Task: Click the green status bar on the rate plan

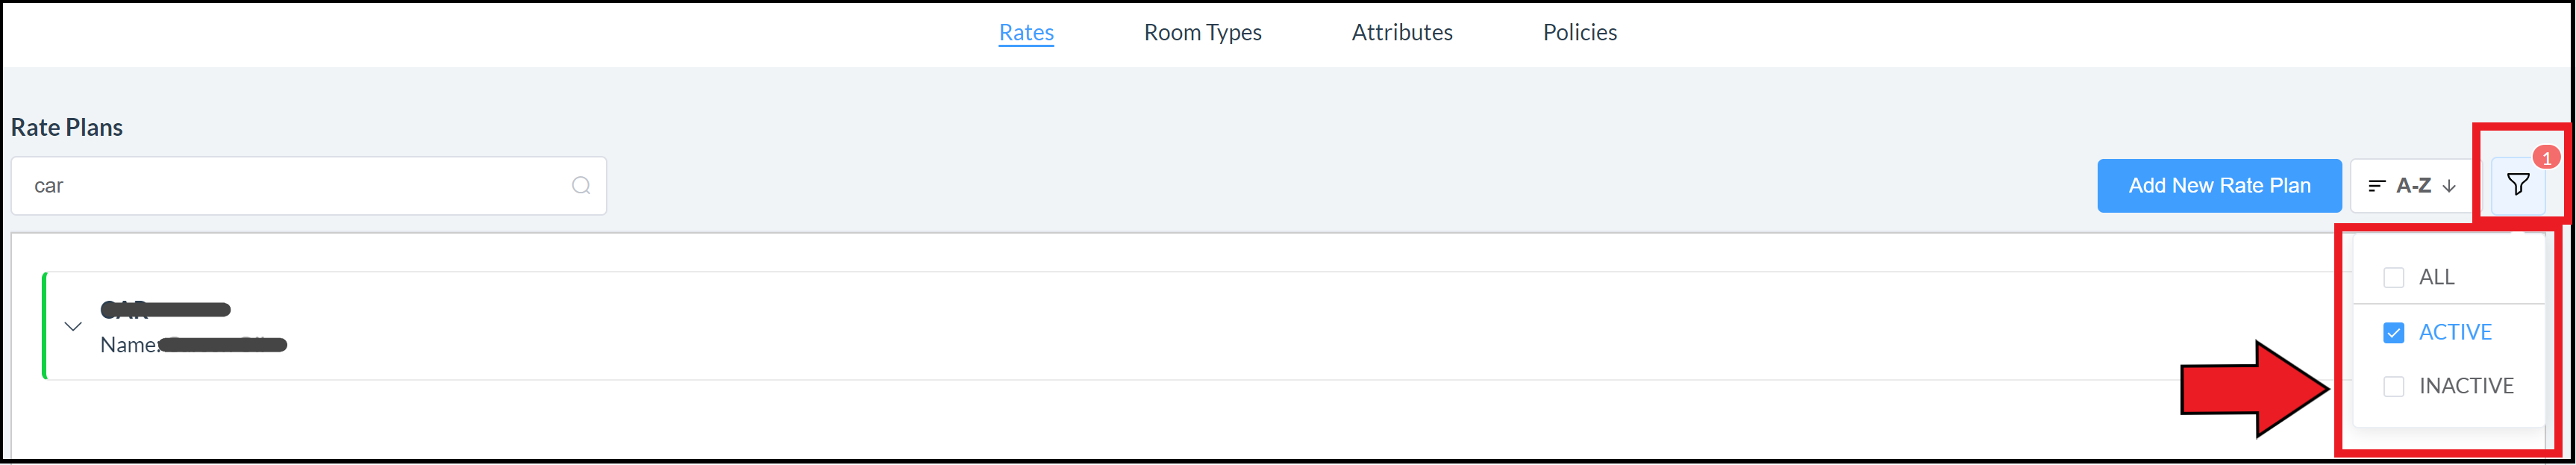Action: click(45, 325)
